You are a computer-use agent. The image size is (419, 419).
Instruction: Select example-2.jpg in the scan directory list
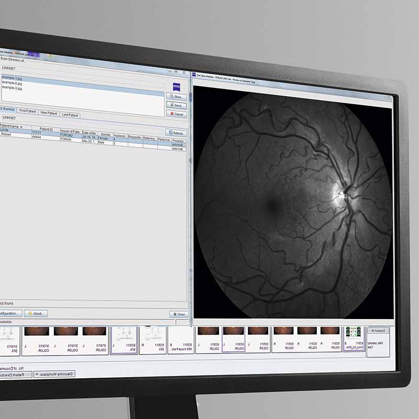[x=12, y=83]
